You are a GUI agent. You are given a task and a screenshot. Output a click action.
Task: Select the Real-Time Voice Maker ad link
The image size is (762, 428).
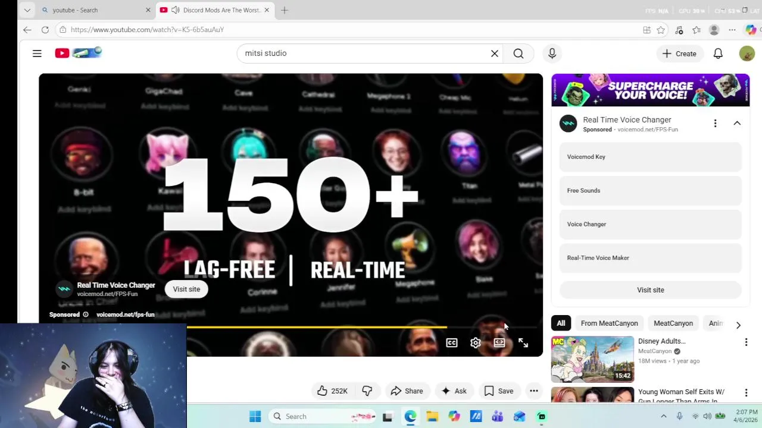650,258
